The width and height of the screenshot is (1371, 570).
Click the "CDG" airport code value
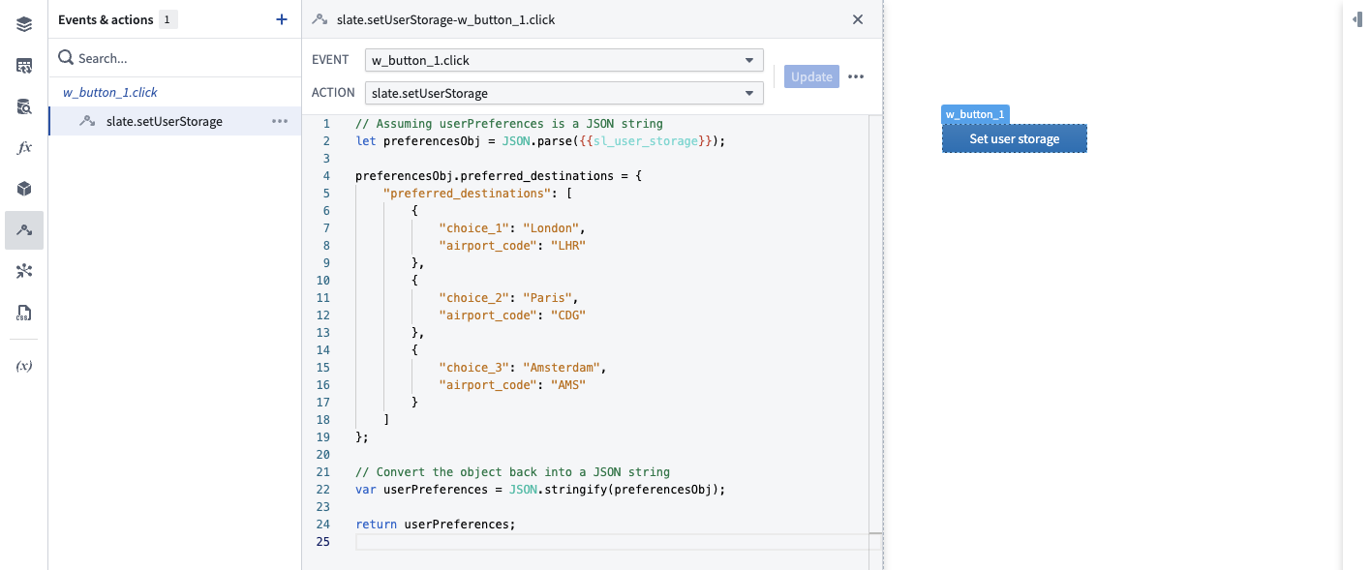[568, 315]
